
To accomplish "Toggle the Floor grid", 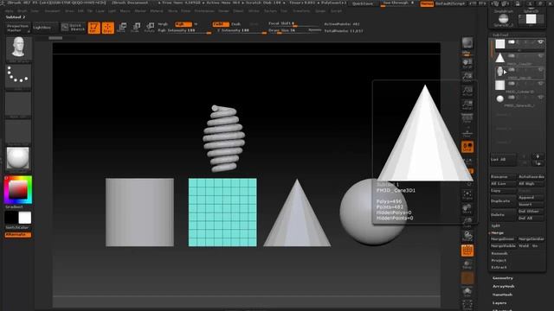I will tap(467, 132).
